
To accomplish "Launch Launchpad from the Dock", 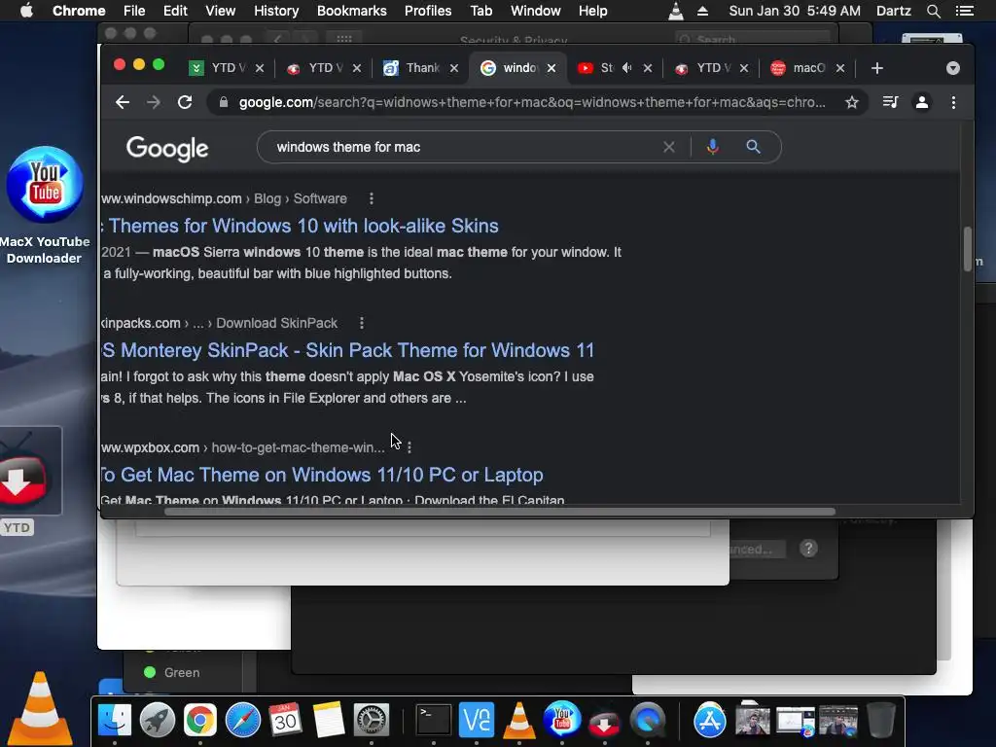I will (158, 720).
